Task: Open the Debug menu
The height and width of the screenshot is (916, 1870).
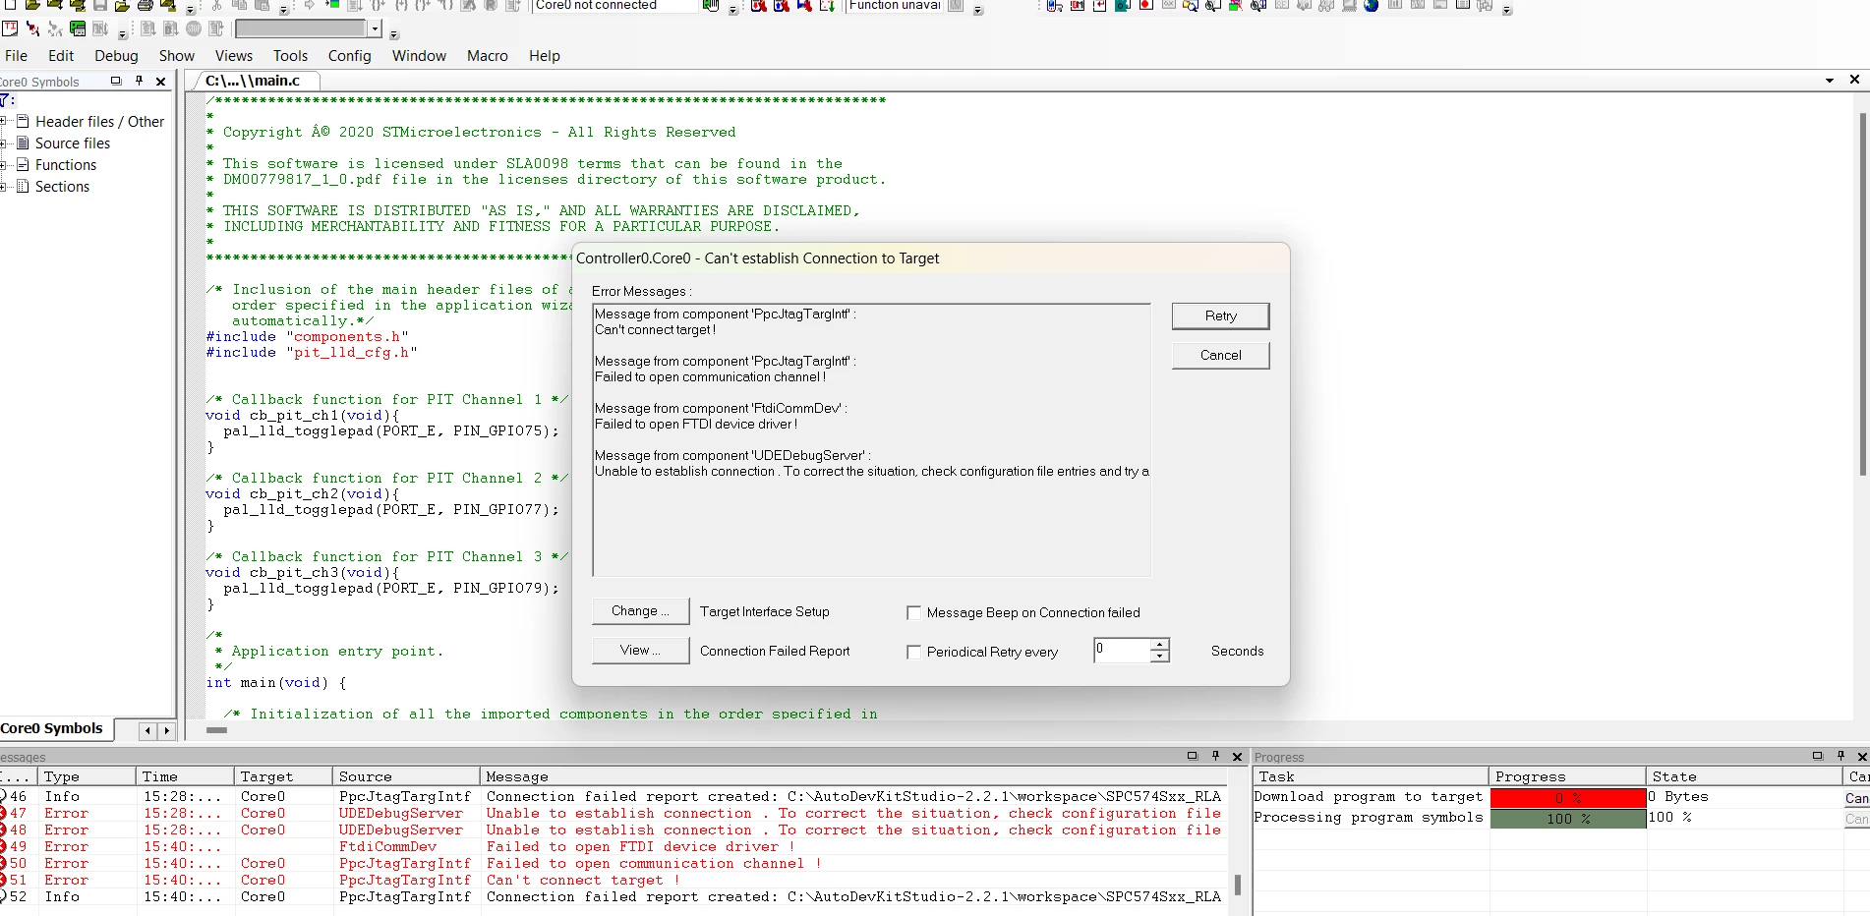Action: click(116, 56)
